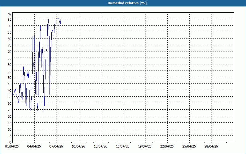Click the right end of the blue humidity line

click(61, 19)
